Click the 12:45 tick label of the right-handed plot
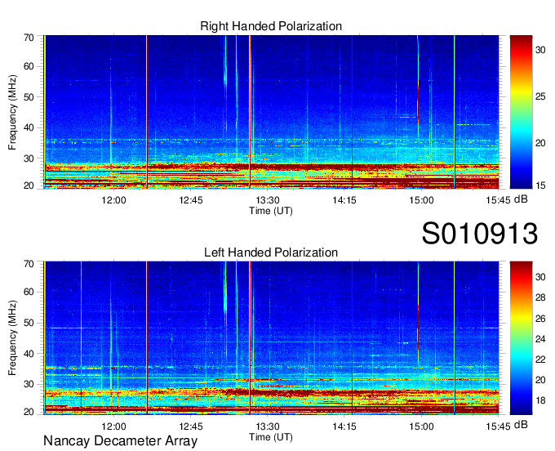This screenshot has width=555, height=451. tap(191, 200)
